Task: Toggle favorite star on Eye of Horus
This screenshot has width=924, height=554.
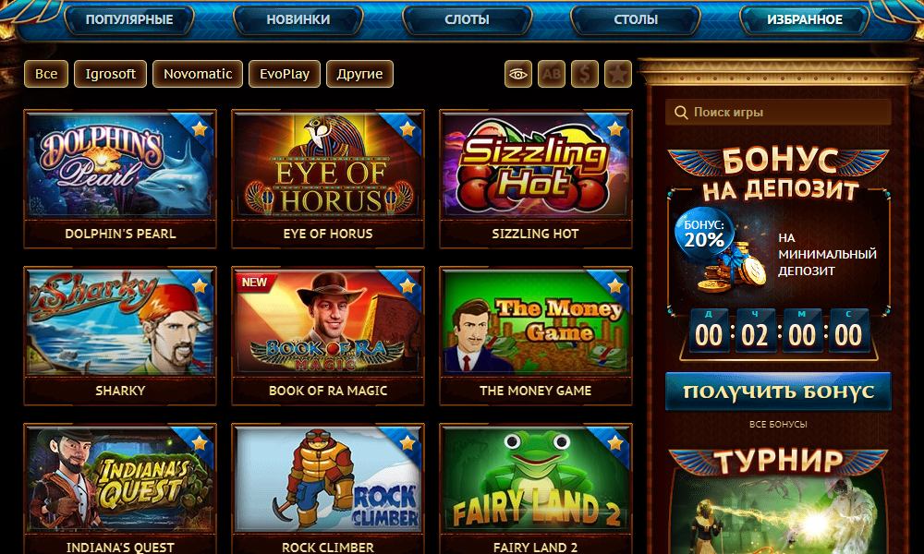Action: tap(407, 128)
